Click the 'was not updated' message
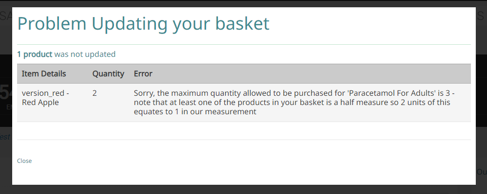Screen dimensions: 487x194 click(x=85, y=54)
